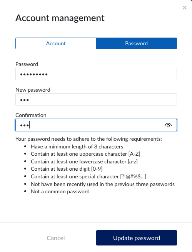Select the Password tab

click(137, 43)
